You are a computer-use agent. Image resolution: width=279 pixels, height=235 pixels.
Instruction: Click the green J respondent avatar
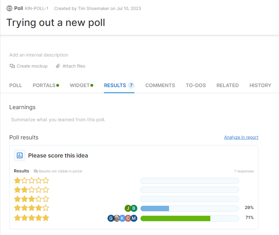pos(128,208)
